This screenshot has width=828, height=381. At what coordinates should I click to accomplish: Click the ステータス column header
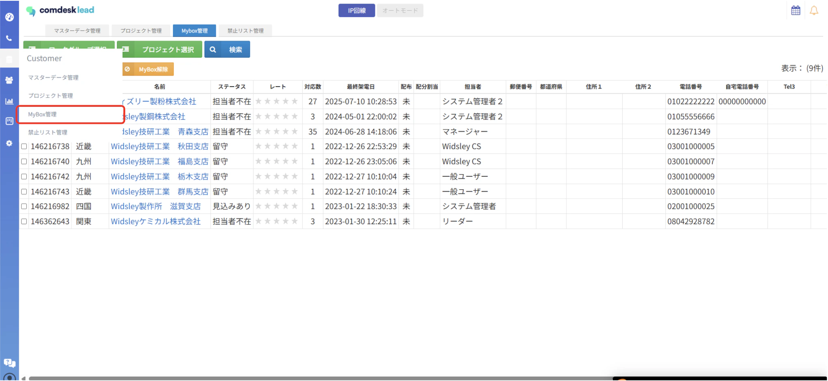click(x=232, y=87)
